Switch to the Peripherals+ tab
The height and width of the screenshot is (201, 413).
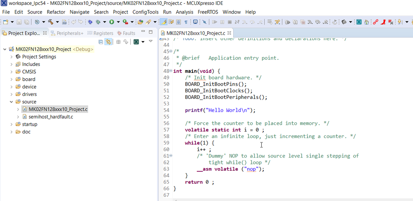(67, 33)
